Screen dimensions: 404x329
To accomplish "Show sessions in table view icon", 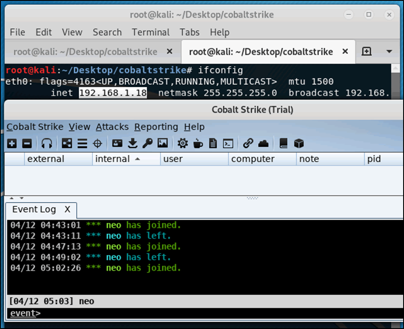I will pos(83,143).
